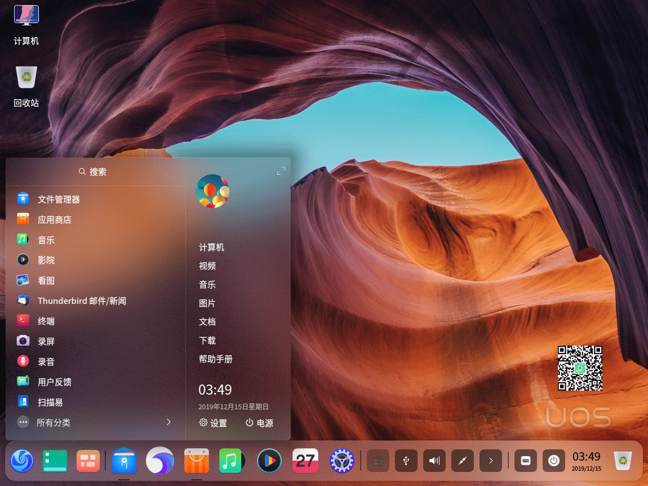Select Thunderbird 邮件/新闻 in the launcher
Screen dimensions: 648x486
82,301
